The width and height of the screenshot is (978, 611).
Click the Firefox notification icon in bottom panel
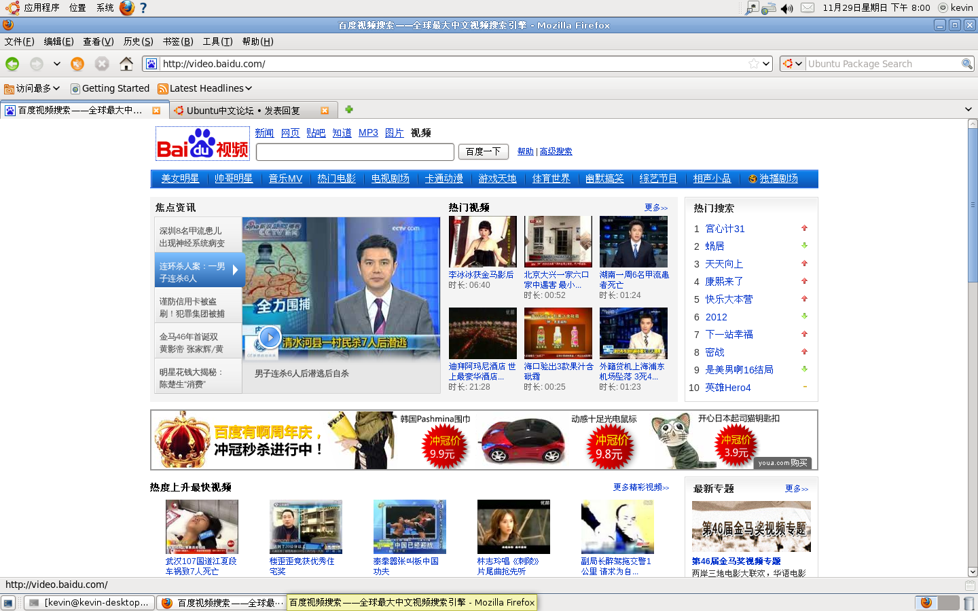(x=926, y=603)
